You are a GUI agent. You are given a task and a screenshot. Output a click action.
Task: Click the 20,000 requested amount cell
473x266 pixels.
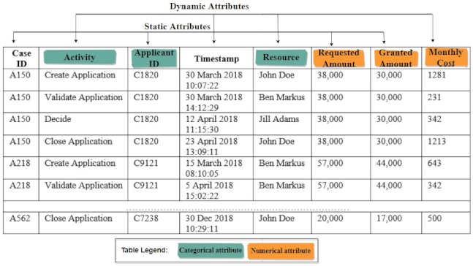[x=330, y=218]
